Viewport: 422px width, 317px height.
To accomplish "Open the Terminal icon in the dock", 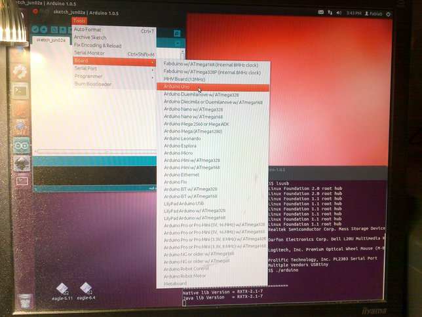I will coord(21,91).
